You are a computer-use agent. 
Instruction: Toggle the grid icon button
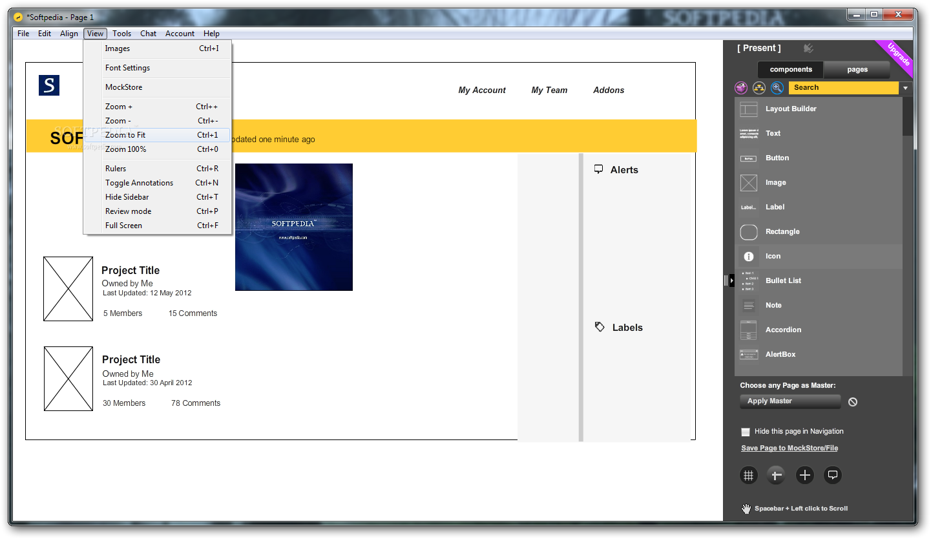[749, 476]
